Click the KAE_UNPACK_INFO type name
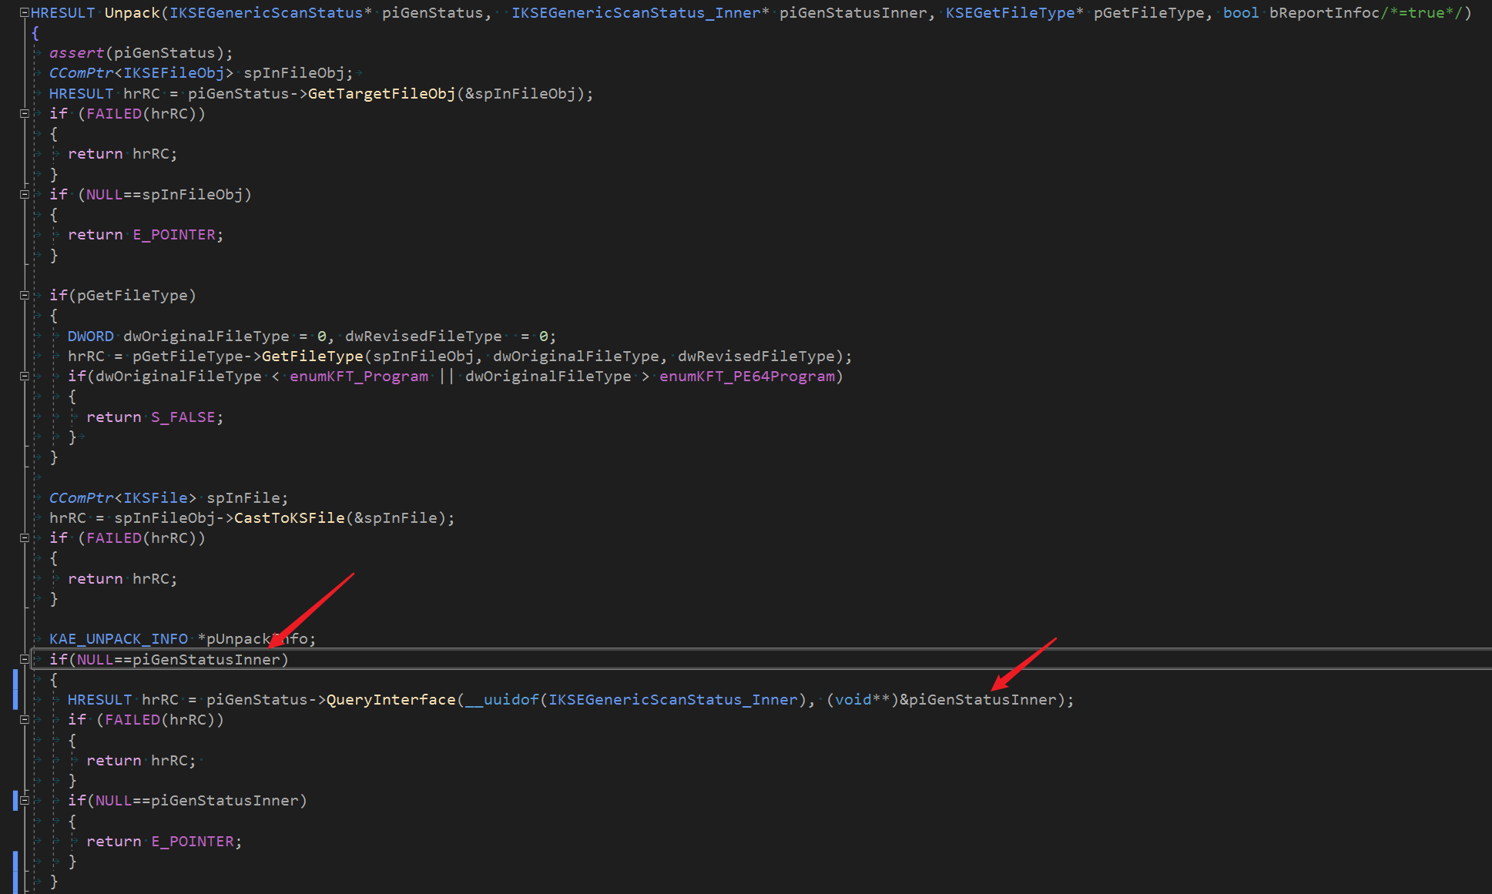Viewport: 1492px width, 894px height. pyautogui.click(x=118, y=639)
